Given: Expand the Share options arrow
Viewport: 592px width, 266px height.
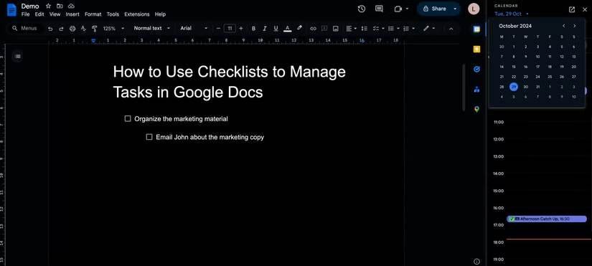Looking at the screenshot, I should 455,9.
